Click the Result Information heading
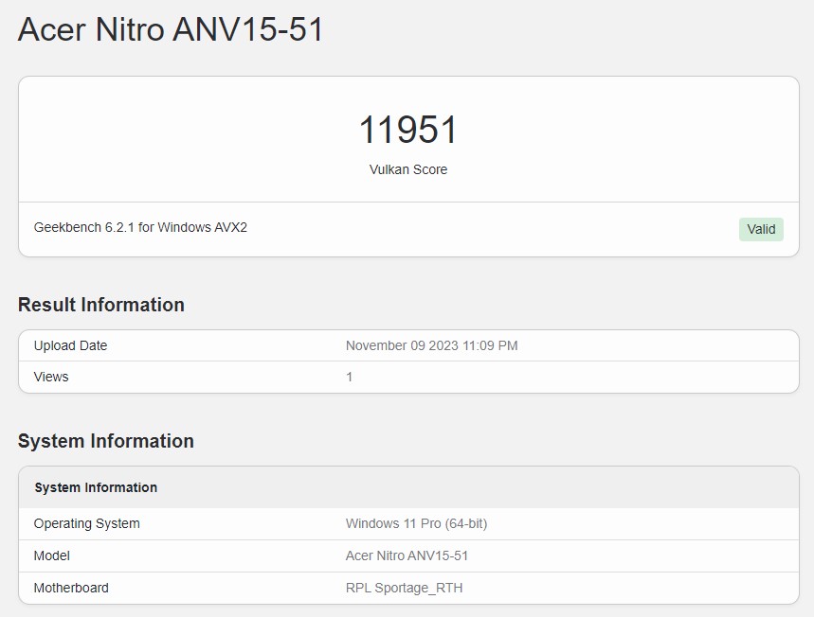The image size is (814, 617). (x=101, y=305)
